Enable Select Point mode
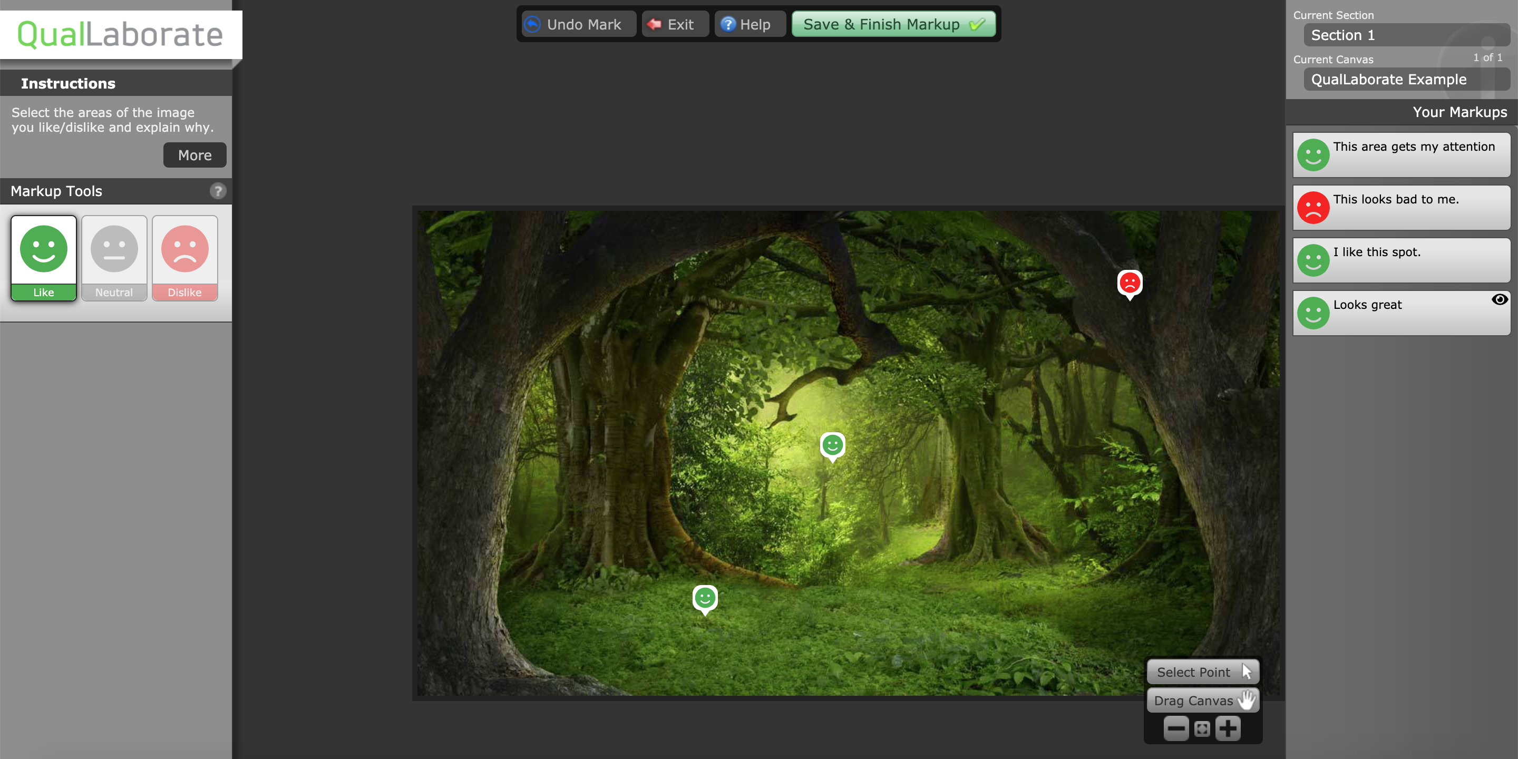This screenshot has width=1518, height=759. 1202,672
